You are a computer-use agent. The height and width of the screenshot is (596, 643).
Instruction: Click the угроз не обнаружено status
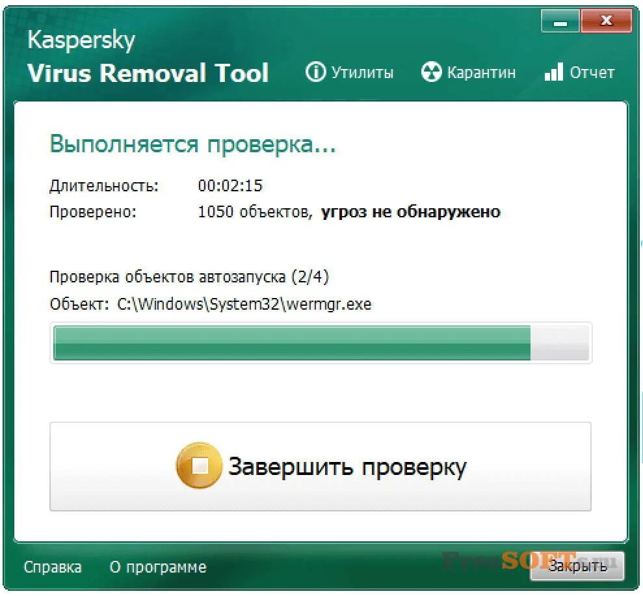pyautogui.click(x=410, y=212)
